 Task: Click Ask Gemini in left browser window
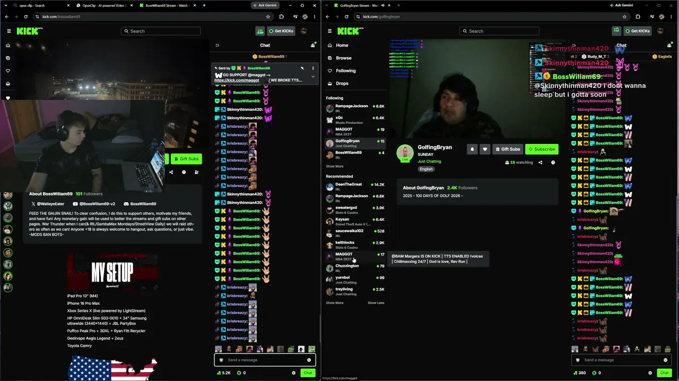pos(264,5)
